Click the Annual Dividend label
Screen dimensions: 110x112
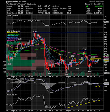pyautogui.click(x=60, y=9)
